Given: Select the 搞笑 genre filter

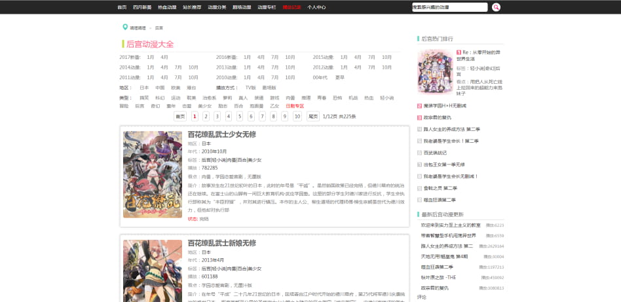Looking at the screenshot, I should 144,98.
